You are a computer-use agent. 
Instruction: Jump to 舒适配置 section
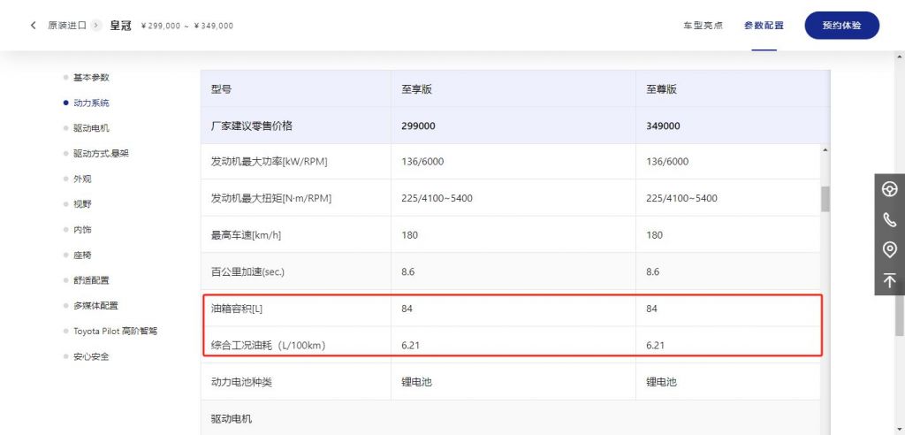click(91, 281)
